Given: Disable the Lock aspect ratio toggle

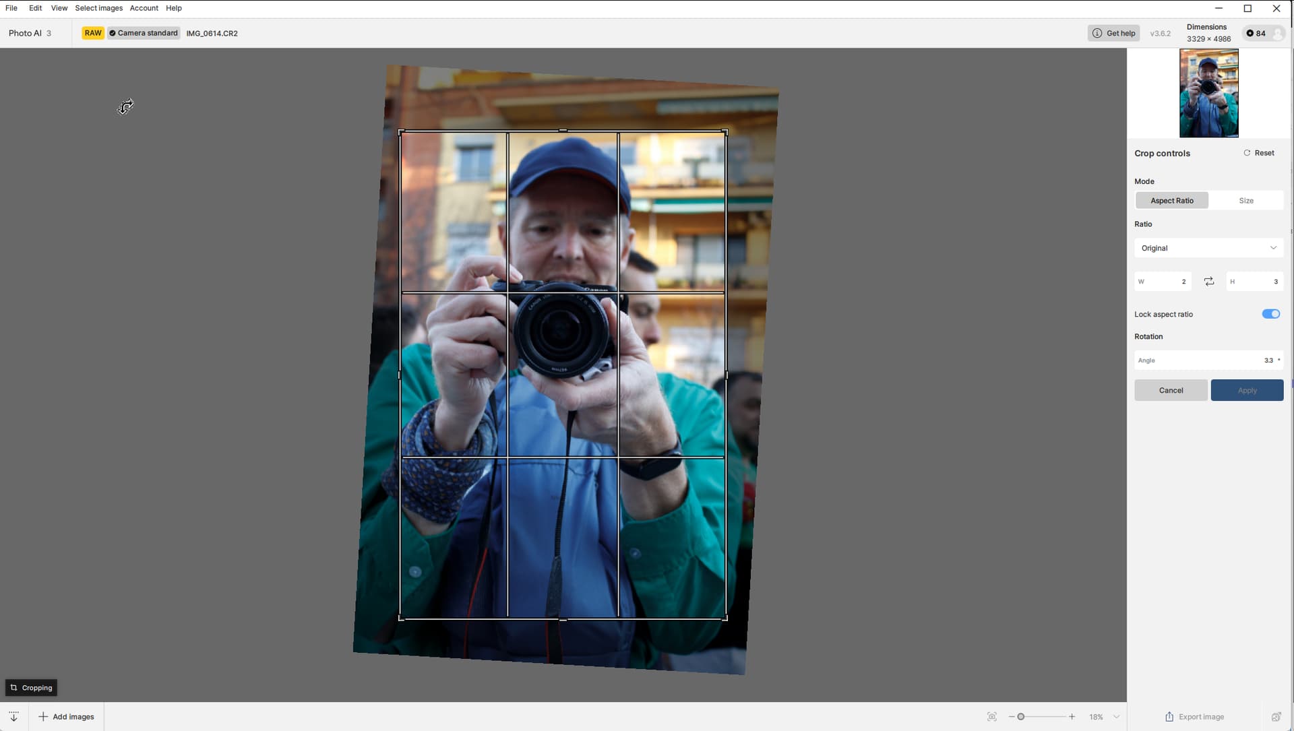Looking at the screenshot, I should coord(1270,314).
